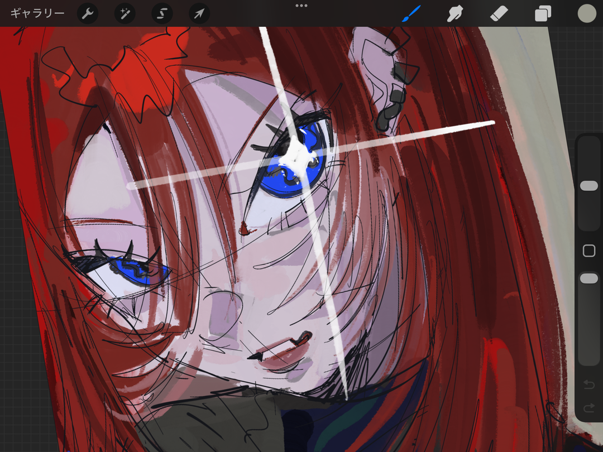Choose the Smudge finger tool
The width and height of the screenshot is (603, 452).
tap(455, 13)
